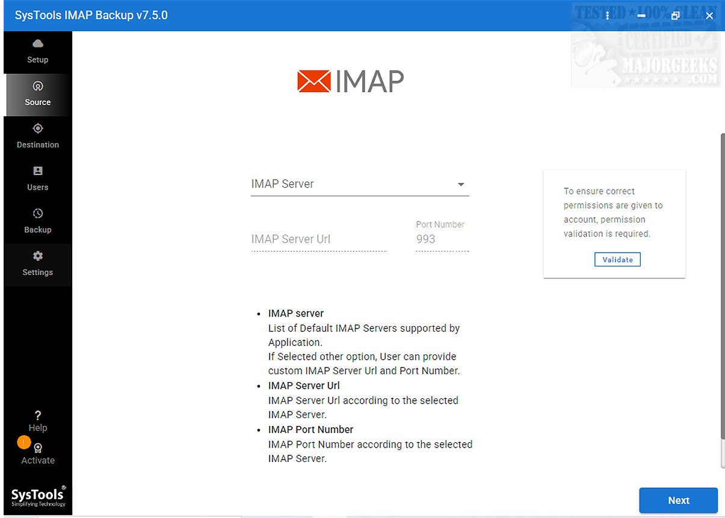Minimize the application window
The height and width of the screenshot is (518, 725).
(x=642, y=16)
